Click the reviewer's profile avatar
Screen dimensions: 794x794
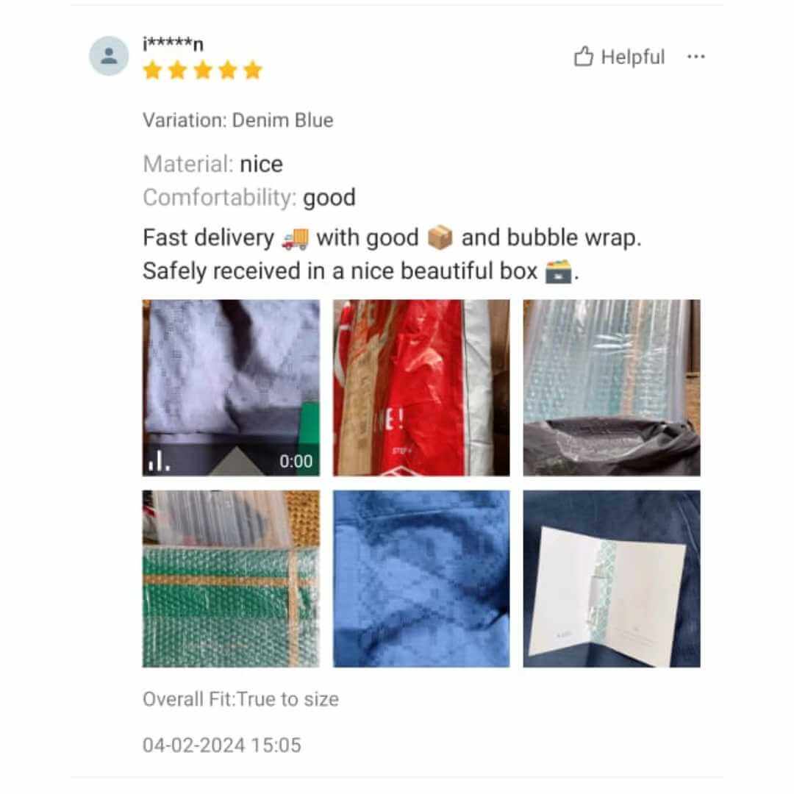[109, 56]
